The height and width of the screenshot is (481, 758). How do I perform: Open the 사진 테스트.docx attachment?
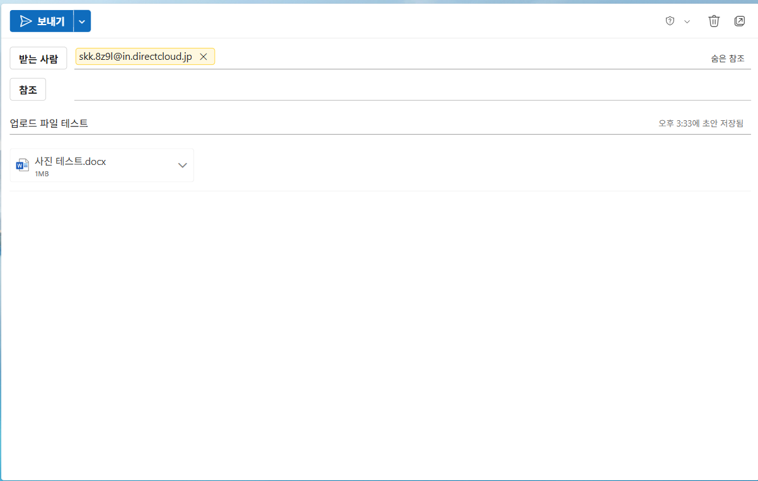71,162
